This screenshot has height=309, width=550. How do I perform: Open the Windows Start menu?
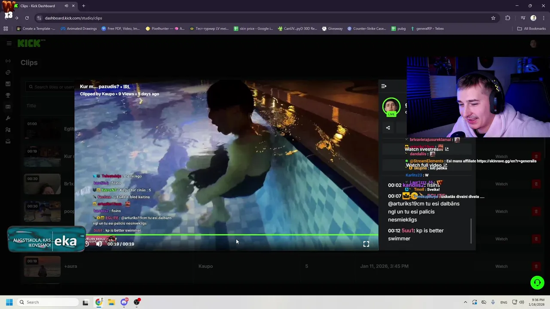[x=9, y=302]
